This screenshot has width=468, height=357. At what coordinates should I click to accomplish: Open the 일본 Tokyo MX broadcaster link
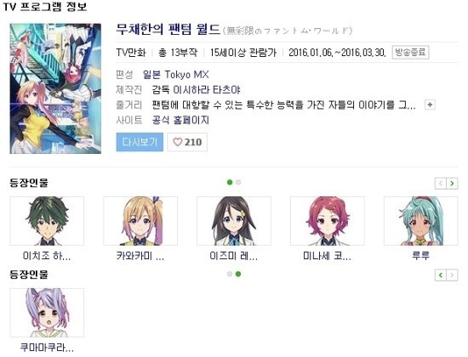pyautogui.click(x=175, y=75)
